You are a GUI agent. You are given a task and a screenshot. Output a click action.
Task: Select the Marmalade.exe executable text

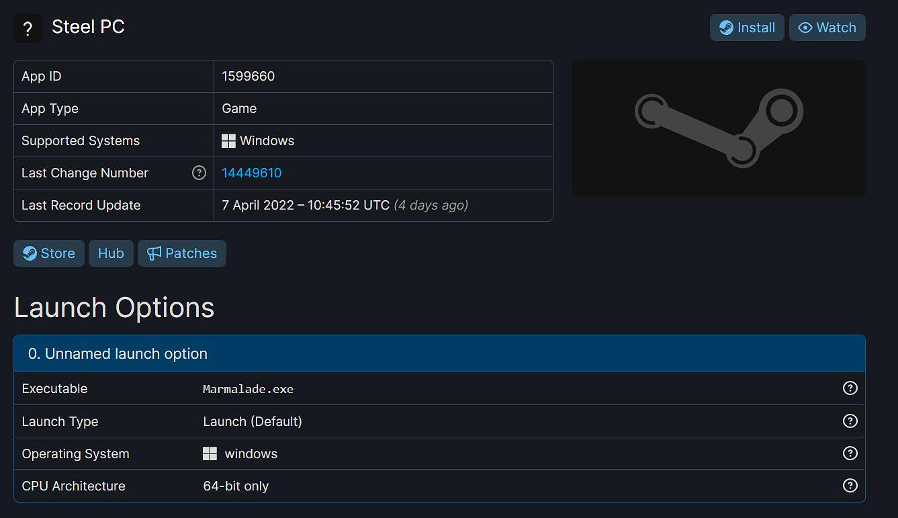point(248,388)
